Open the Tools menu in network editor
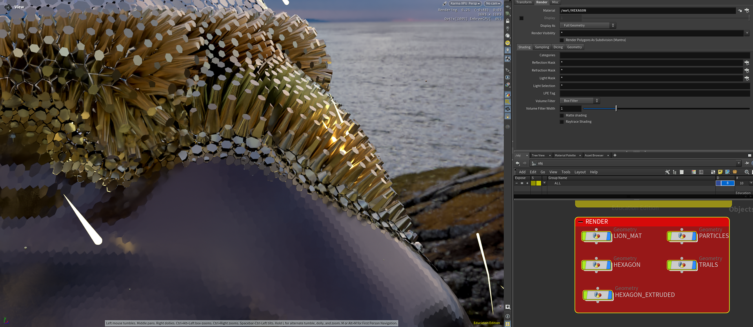753x327 pixels. pos(566,172)
